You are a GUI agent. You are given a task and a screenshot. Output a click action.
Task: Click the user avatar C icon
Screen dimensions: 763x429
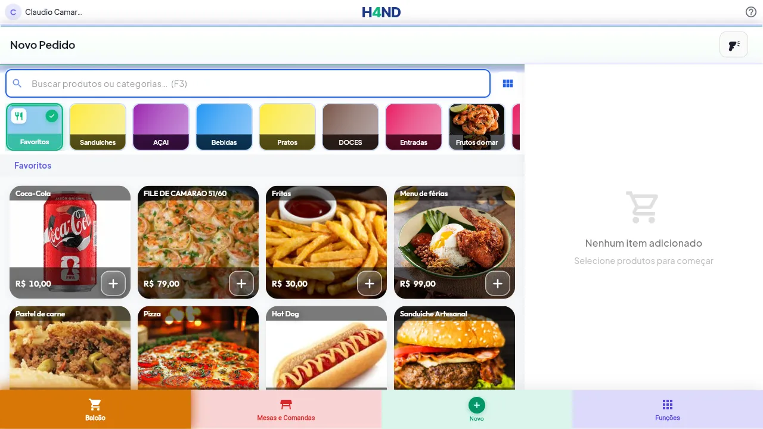coord(13,12)
